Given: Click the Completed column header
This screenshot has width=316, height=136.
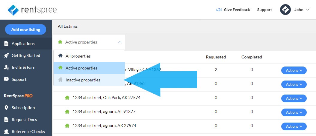Looking at the screenshot, I should (x=252, y=57).
